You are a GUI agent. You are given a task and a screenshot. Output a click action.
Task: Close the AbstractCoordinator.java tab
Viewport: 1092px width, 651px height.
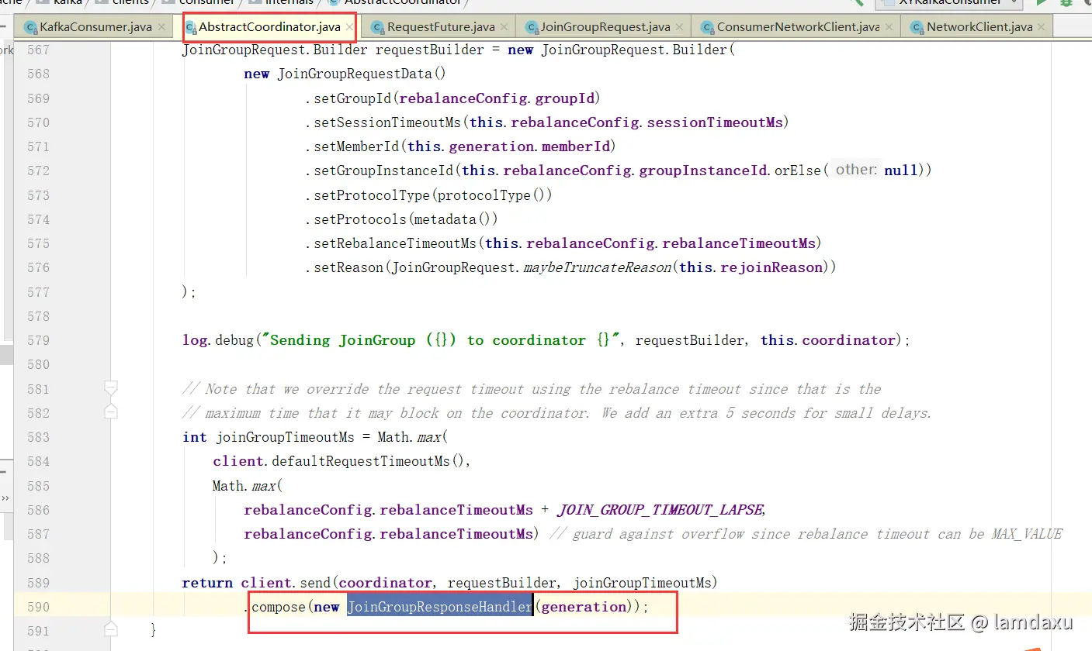pos(349,27)
